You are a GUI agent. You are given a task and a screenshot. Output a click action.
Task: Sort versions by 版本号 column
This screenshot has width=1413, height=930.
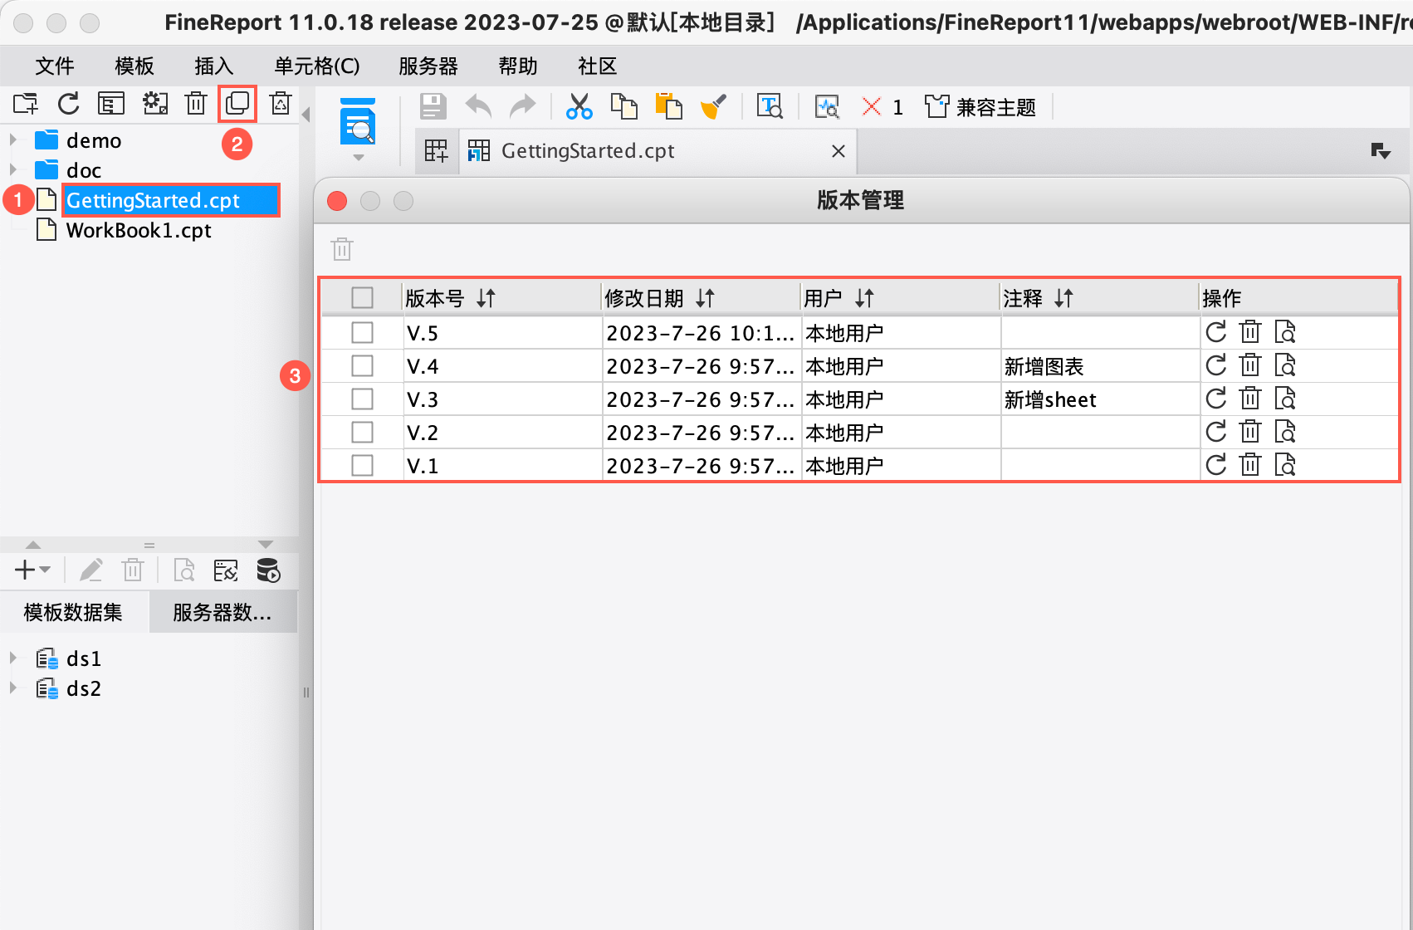486,297
